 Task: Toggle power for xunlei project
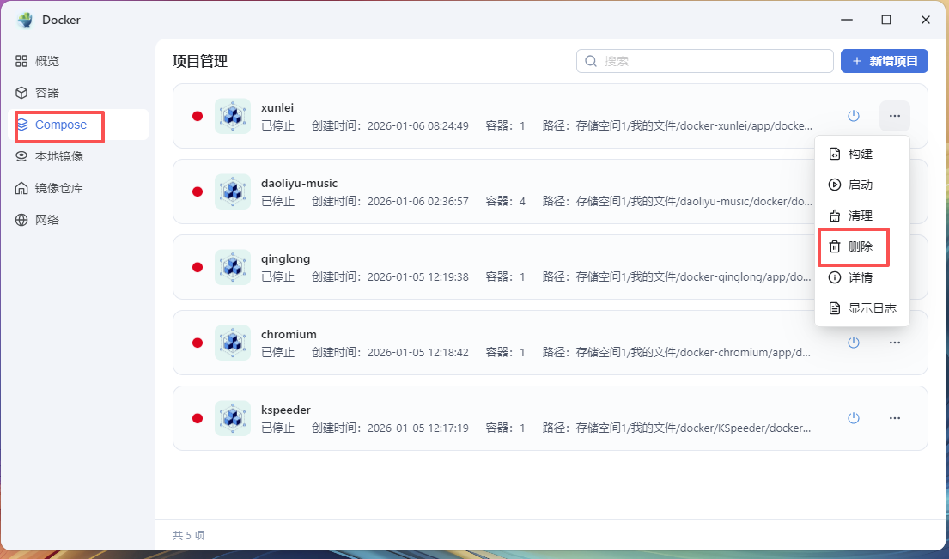[x=854, y=116]
